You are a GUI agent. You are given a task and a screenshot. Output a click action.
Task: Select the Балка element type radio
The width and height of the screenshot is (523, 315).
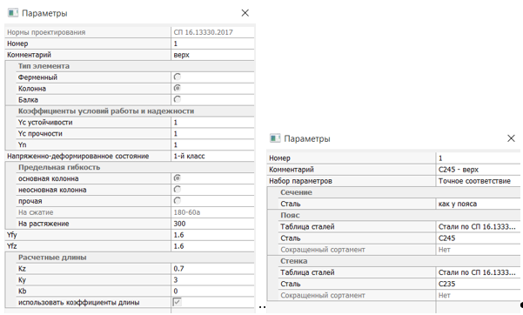[178, 99]
